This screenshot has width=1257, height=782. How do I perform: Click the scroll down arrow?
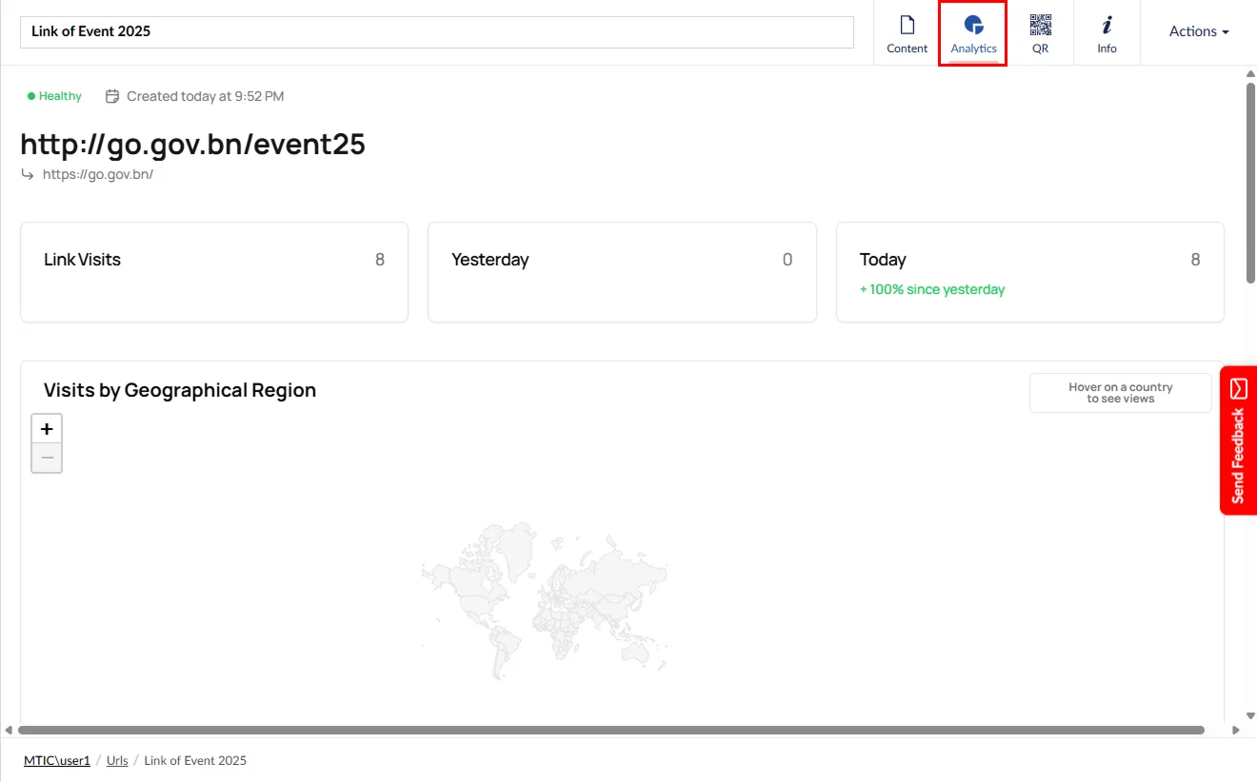point(1250,715)
